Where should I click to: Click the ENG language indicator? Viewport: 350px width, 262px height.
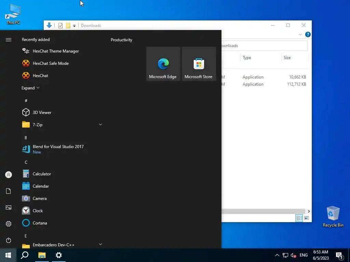304,255
